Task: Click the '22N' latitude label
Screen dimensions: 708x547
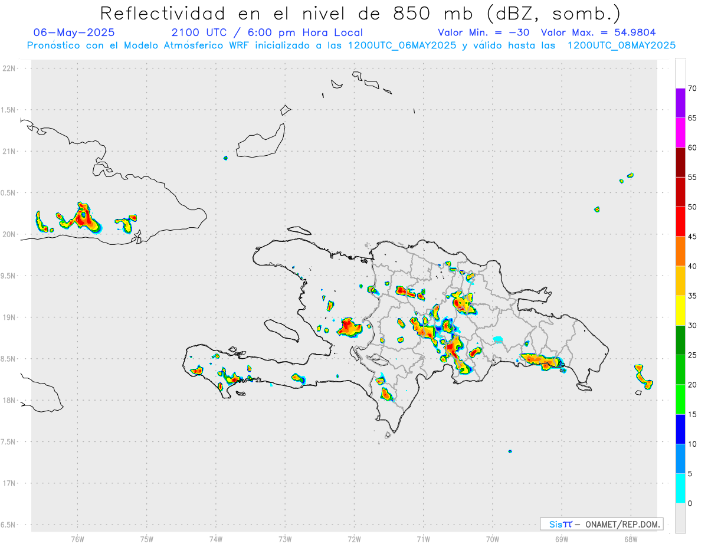Action: click(9, 68)
